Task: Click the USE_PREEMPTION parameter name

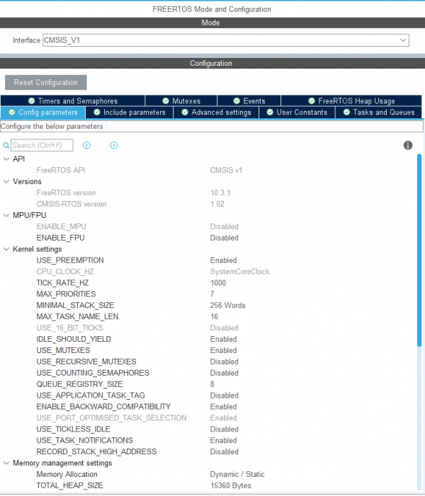Action: [70, 260]
